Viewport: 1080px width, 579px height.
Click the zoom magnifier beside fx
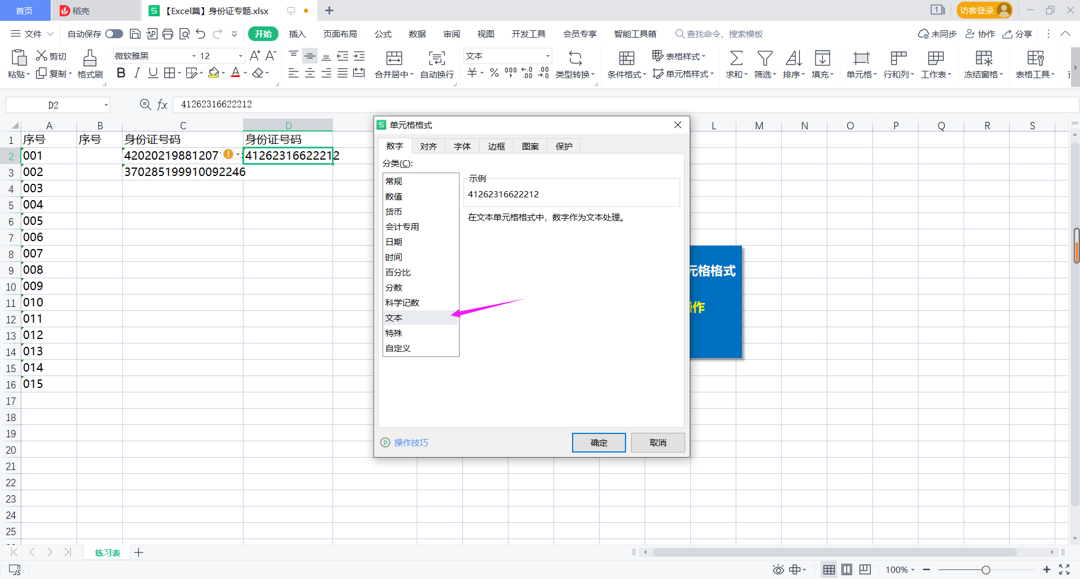click(145, 105)
